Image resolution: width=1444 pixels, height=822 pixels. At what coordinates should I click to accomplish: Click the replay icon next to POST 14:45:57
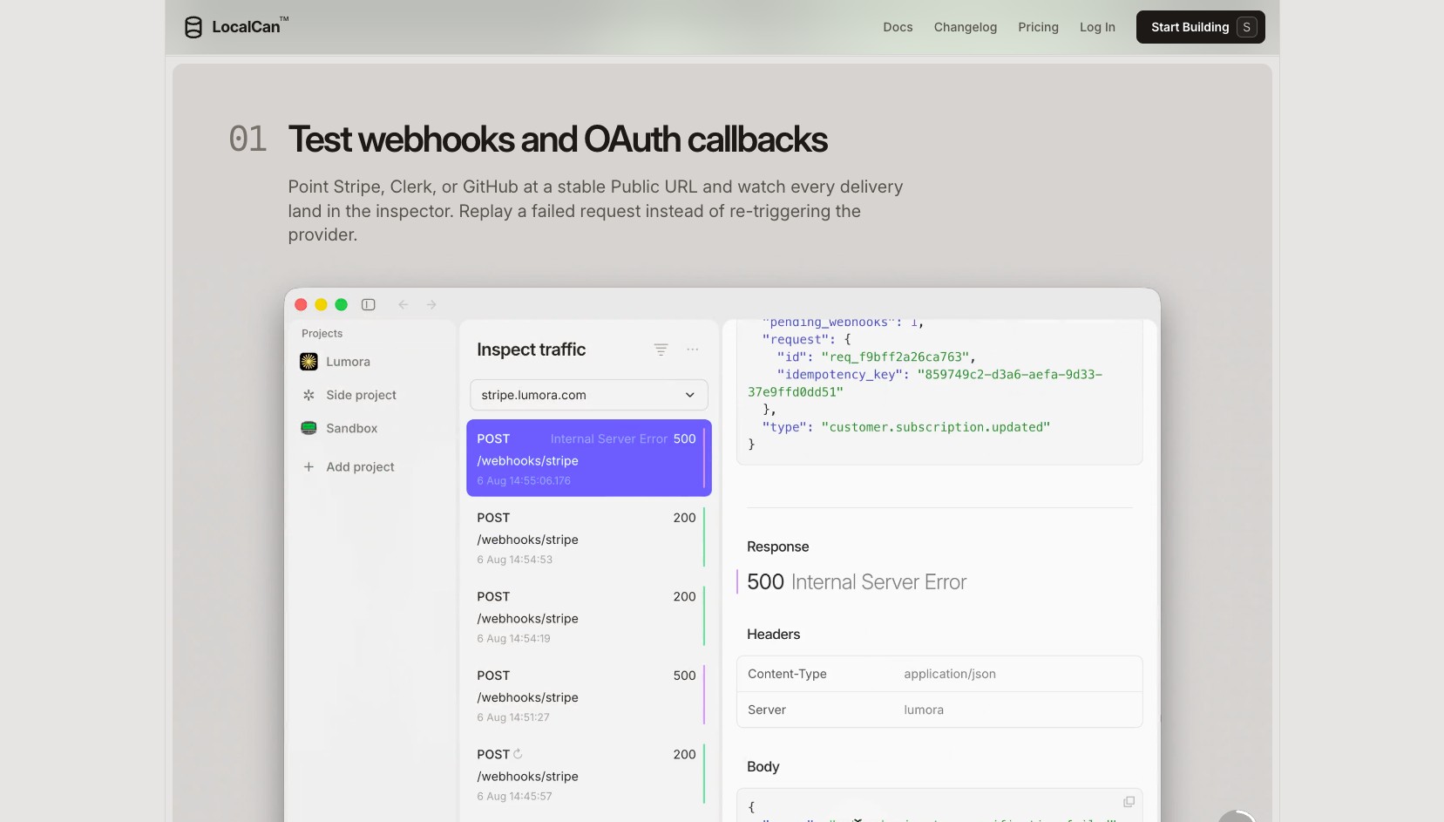518,754
